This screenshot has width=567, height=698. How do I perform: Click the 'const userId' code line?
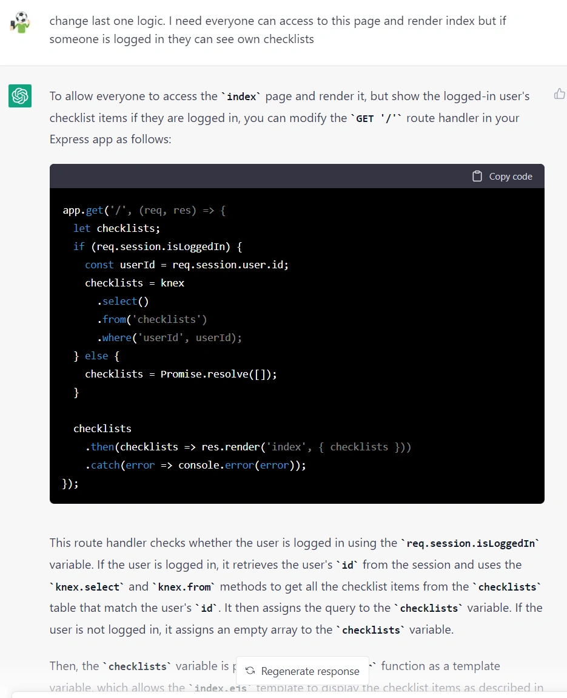187,265
